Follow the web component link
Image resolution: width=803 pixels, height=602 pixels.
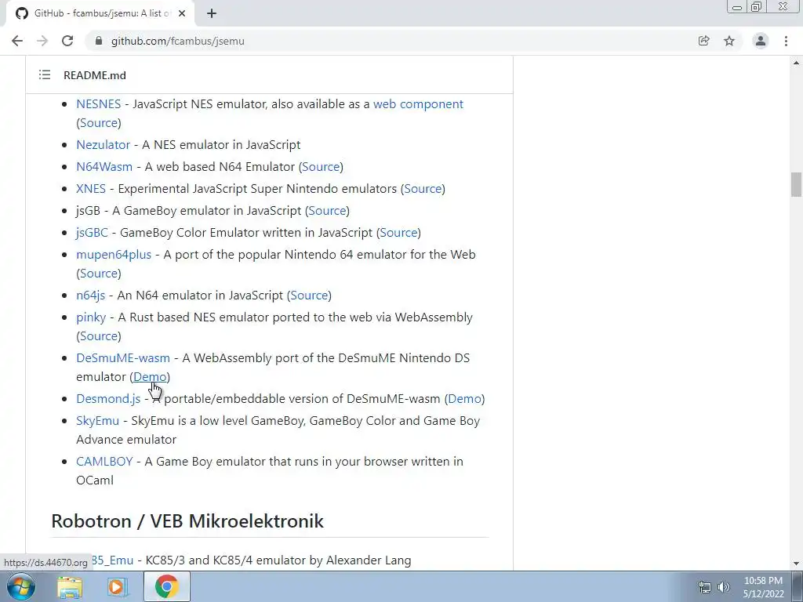click(x=418, y=104)
